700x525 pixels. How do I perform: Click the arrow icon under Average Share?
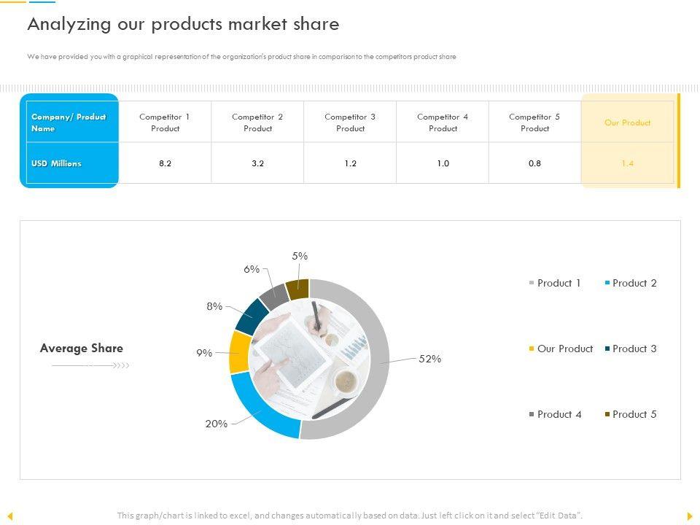coord(91,365)
